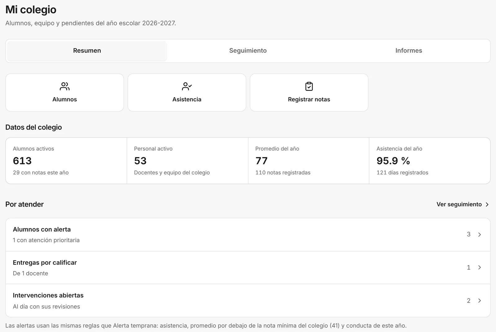Click "1 con atención prioritaria" subtitle
The image size is (496, 332).
[46, 240]
